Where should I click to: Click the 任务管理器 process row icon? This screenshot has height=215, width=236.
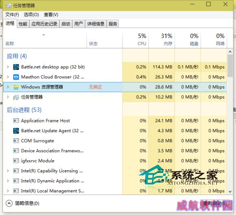(x=16, y=97)
